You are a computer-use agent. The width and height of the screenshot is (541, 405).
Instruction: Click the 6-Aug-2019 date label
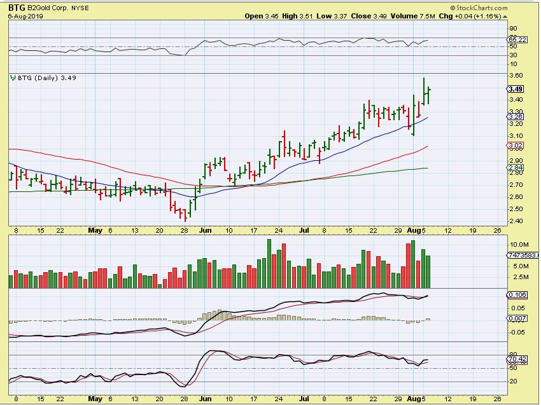(x=25, y=16)
